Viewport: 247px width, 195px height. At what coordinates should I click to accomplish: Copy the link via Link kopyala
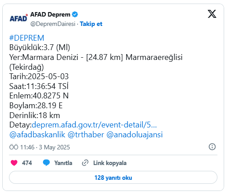pos(110,163)
